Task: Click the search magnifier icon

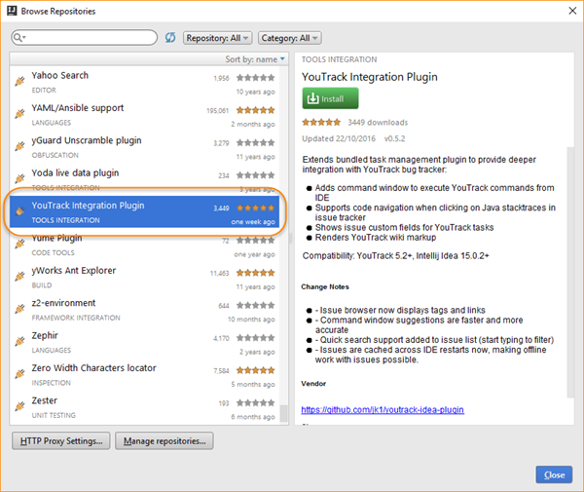Action: [18, 38]
